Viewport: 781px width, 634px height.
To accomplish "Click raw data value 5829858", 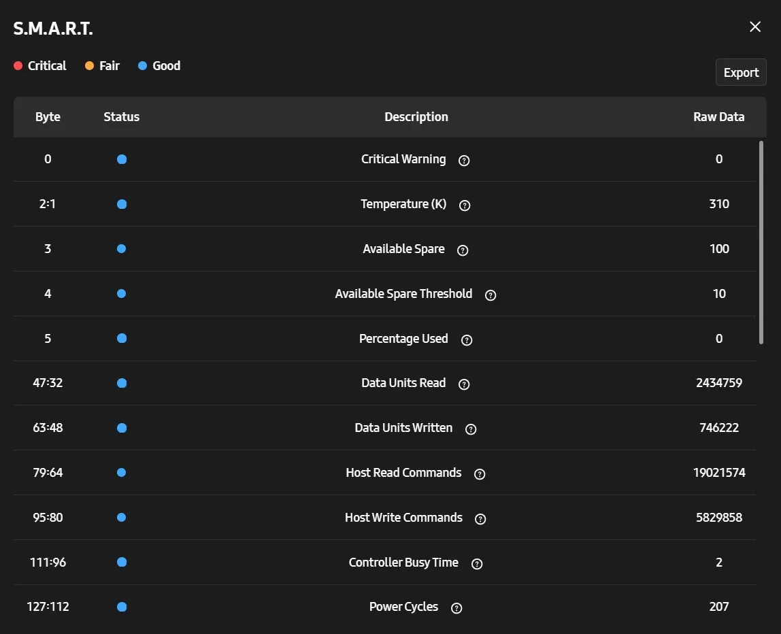I will point(718,517).
